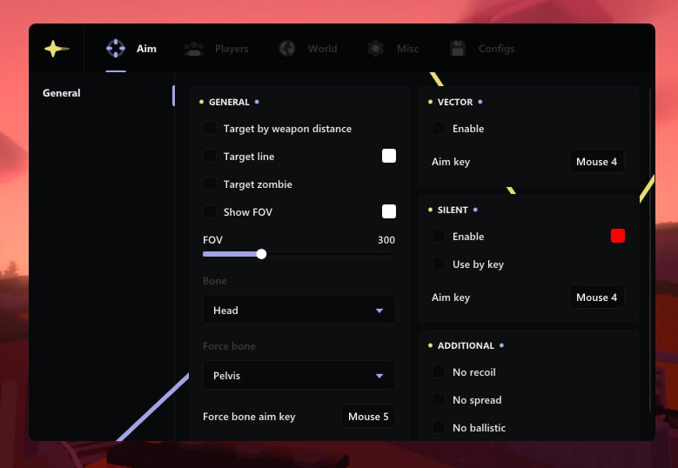Viewport: 678px width, 468px height.
Task: Open the Configs tab
Action: point(496,49)
